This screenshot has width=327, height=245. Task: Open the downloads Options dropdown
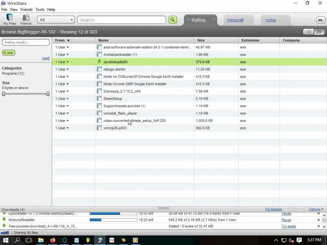click(x=316, y=209)
